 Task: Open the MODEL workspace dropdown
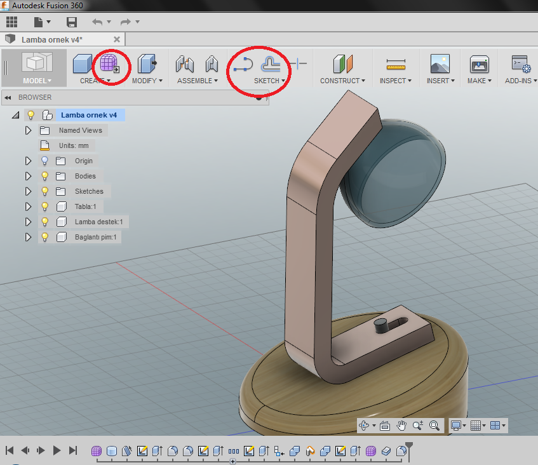point(37,81)
